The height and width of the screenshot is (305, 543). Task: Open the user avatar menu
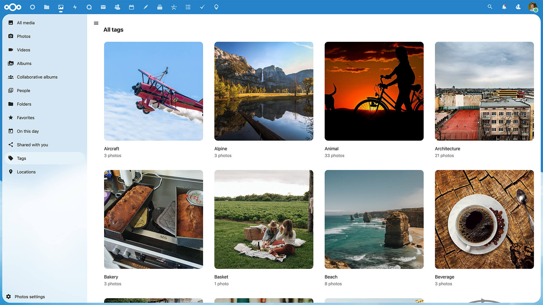[533, 7]
